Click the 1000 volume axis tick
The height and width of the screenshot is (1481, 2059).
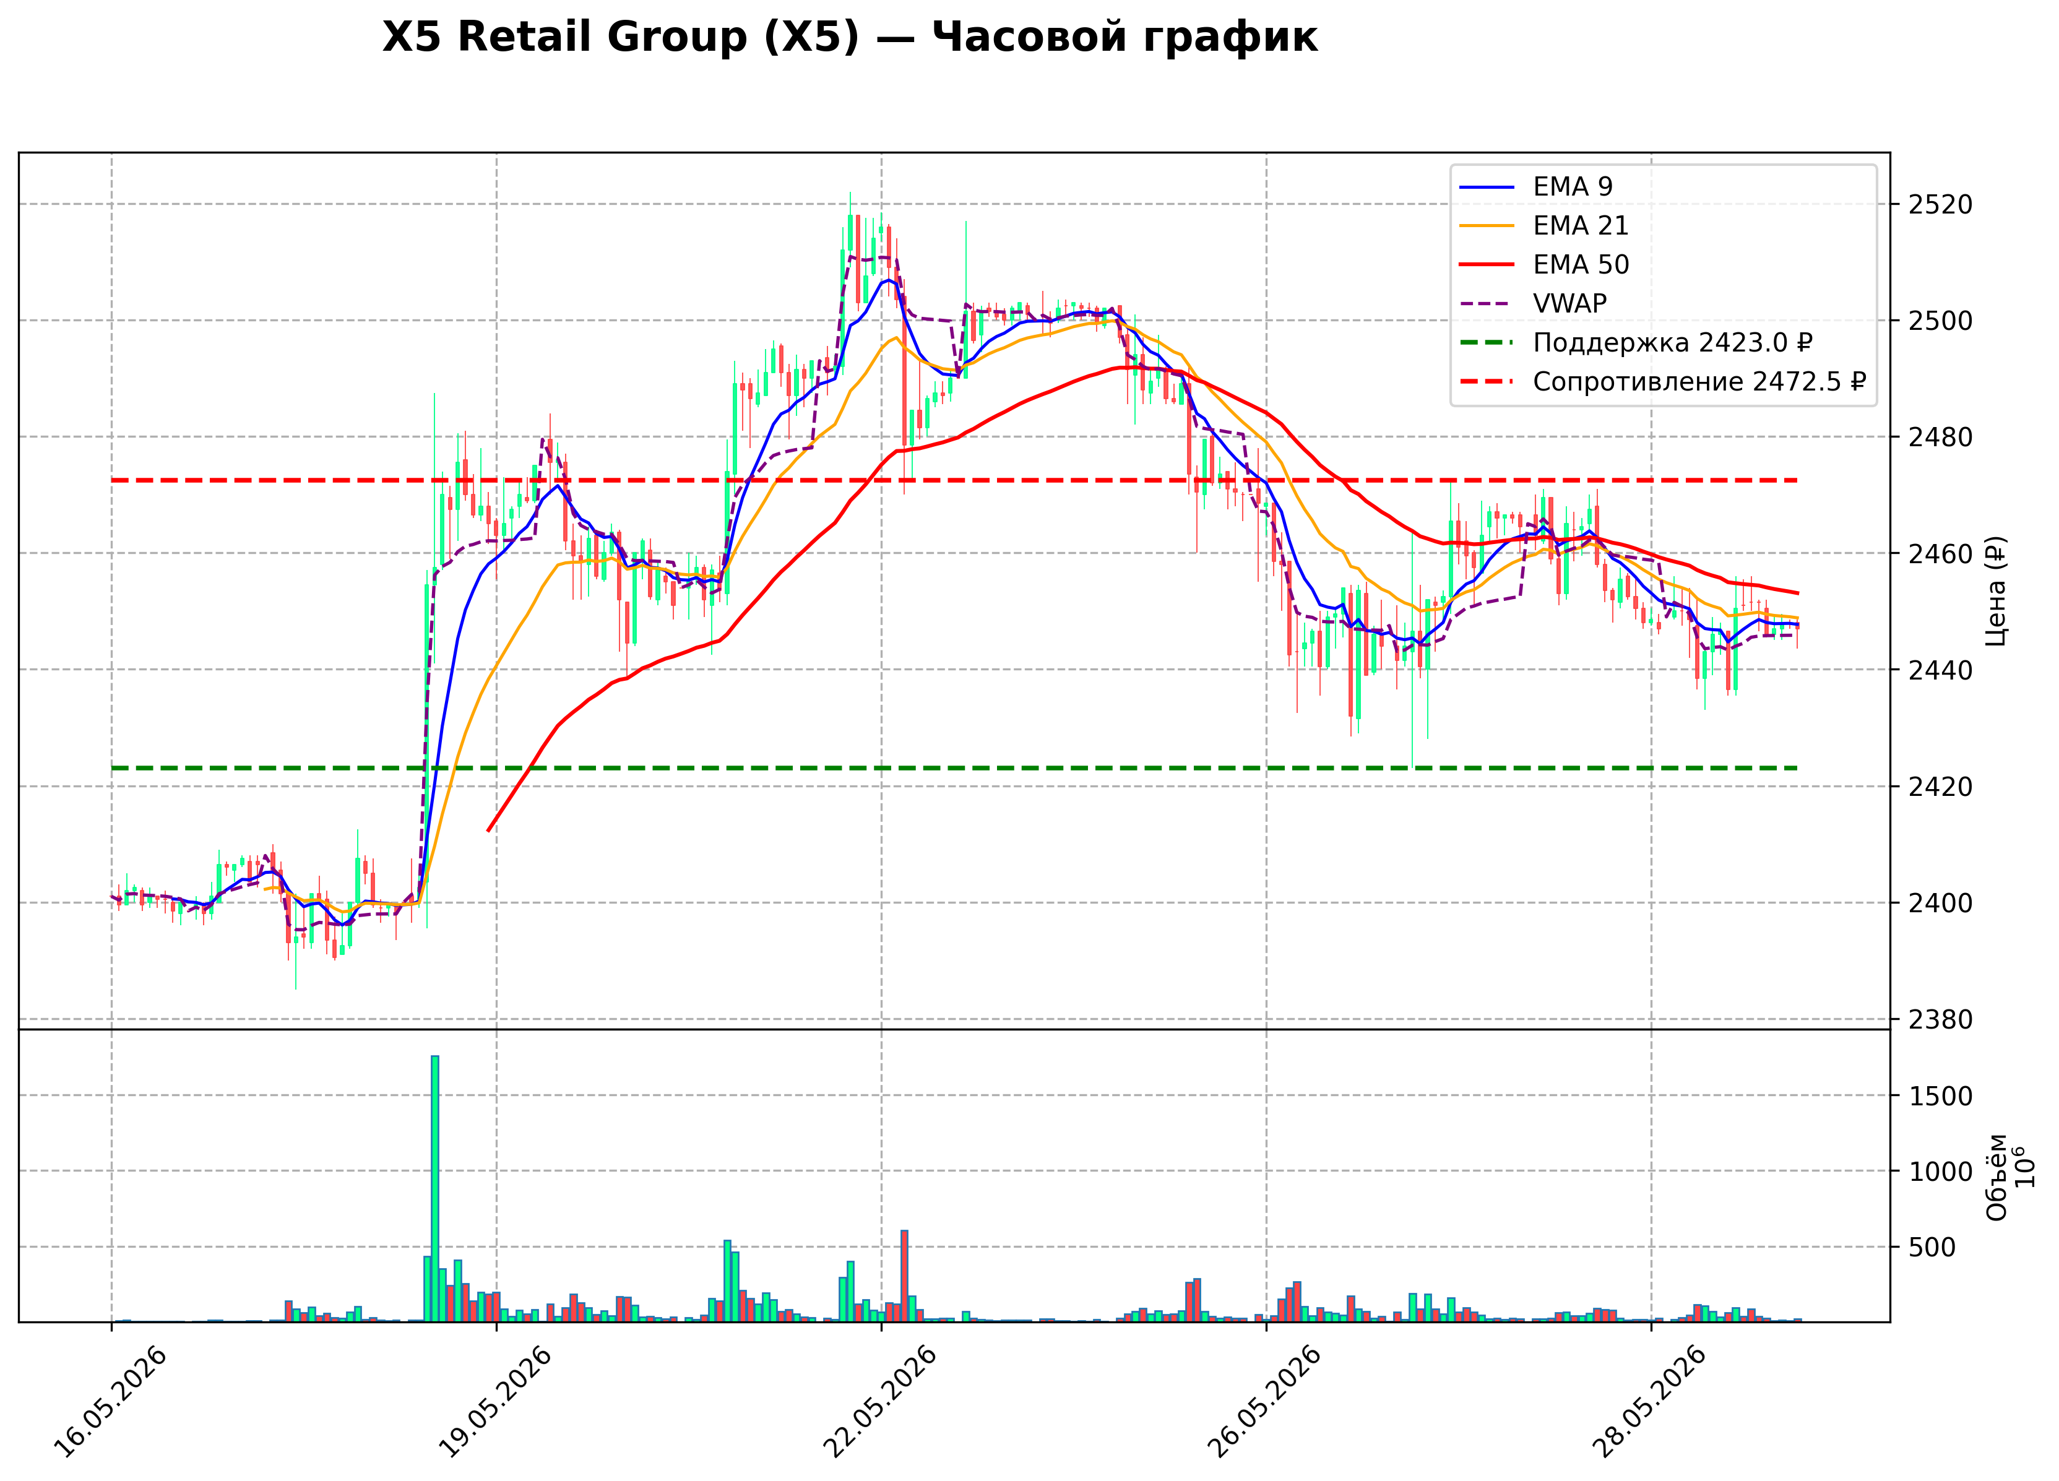[x=1941, y=1172]
